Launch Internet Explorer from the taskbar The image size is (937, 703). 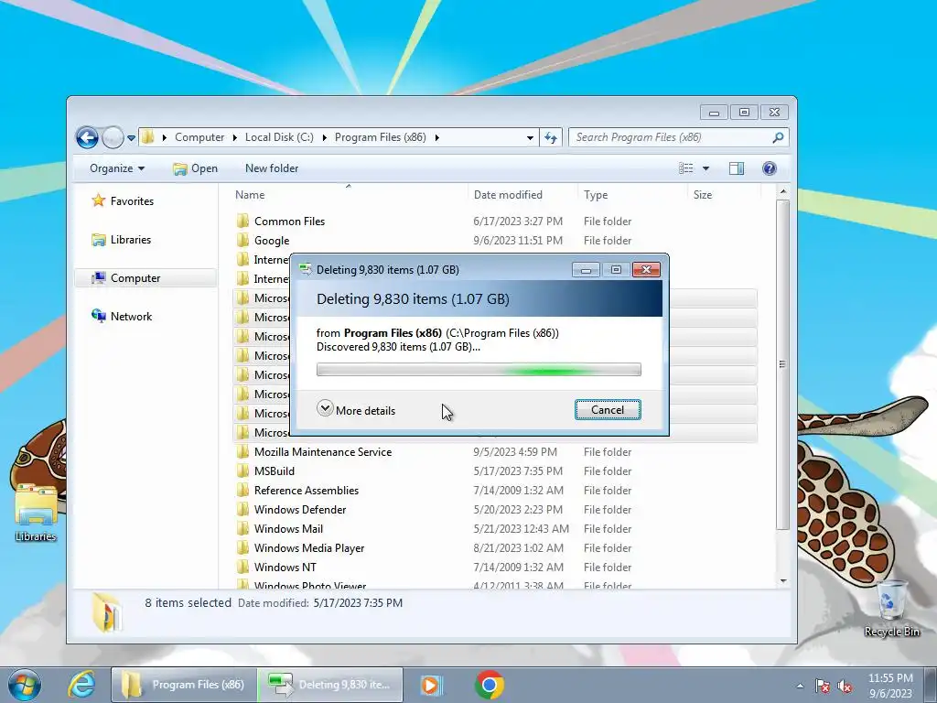81,685
